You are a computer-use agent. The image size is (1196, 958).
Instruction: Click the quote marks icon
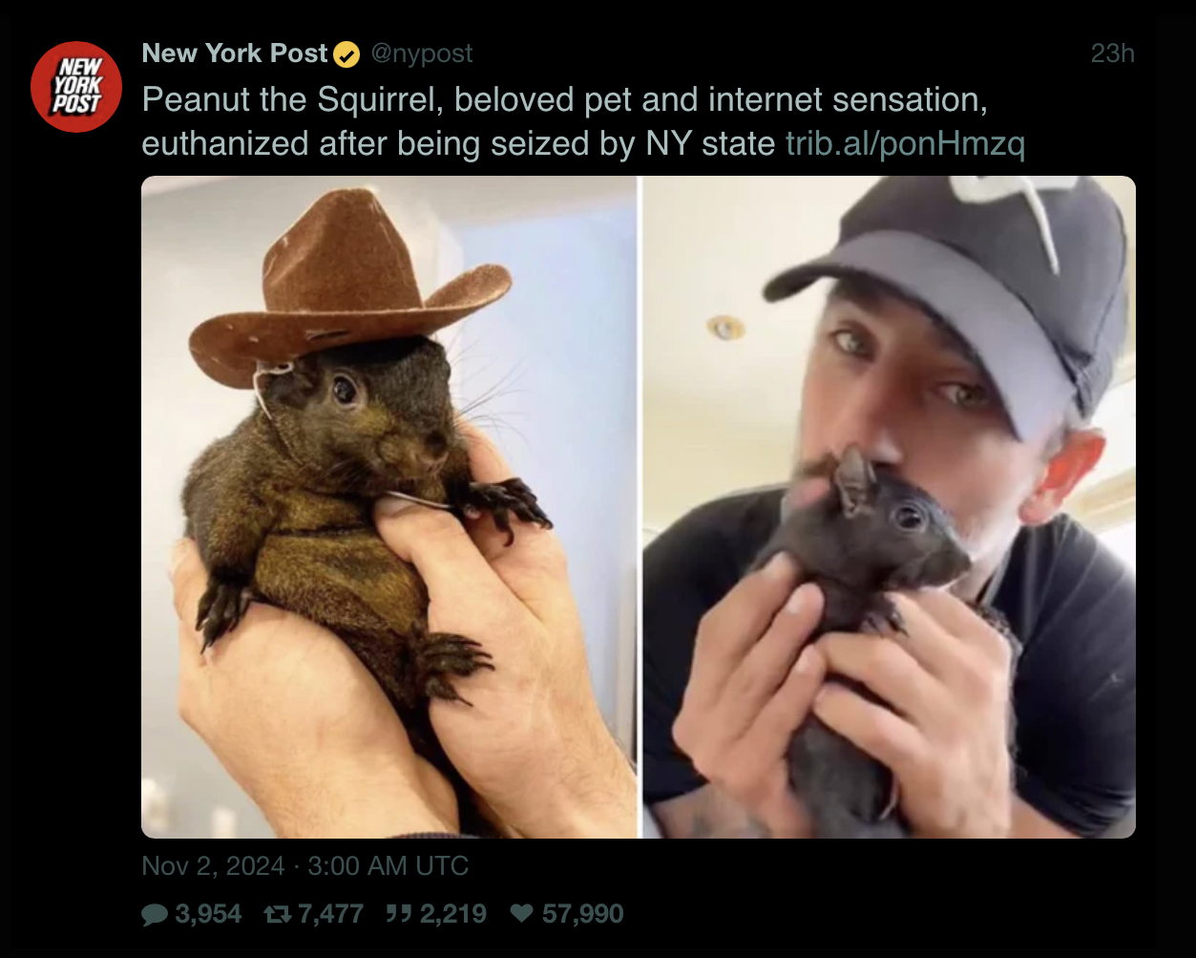click(399, 914)
